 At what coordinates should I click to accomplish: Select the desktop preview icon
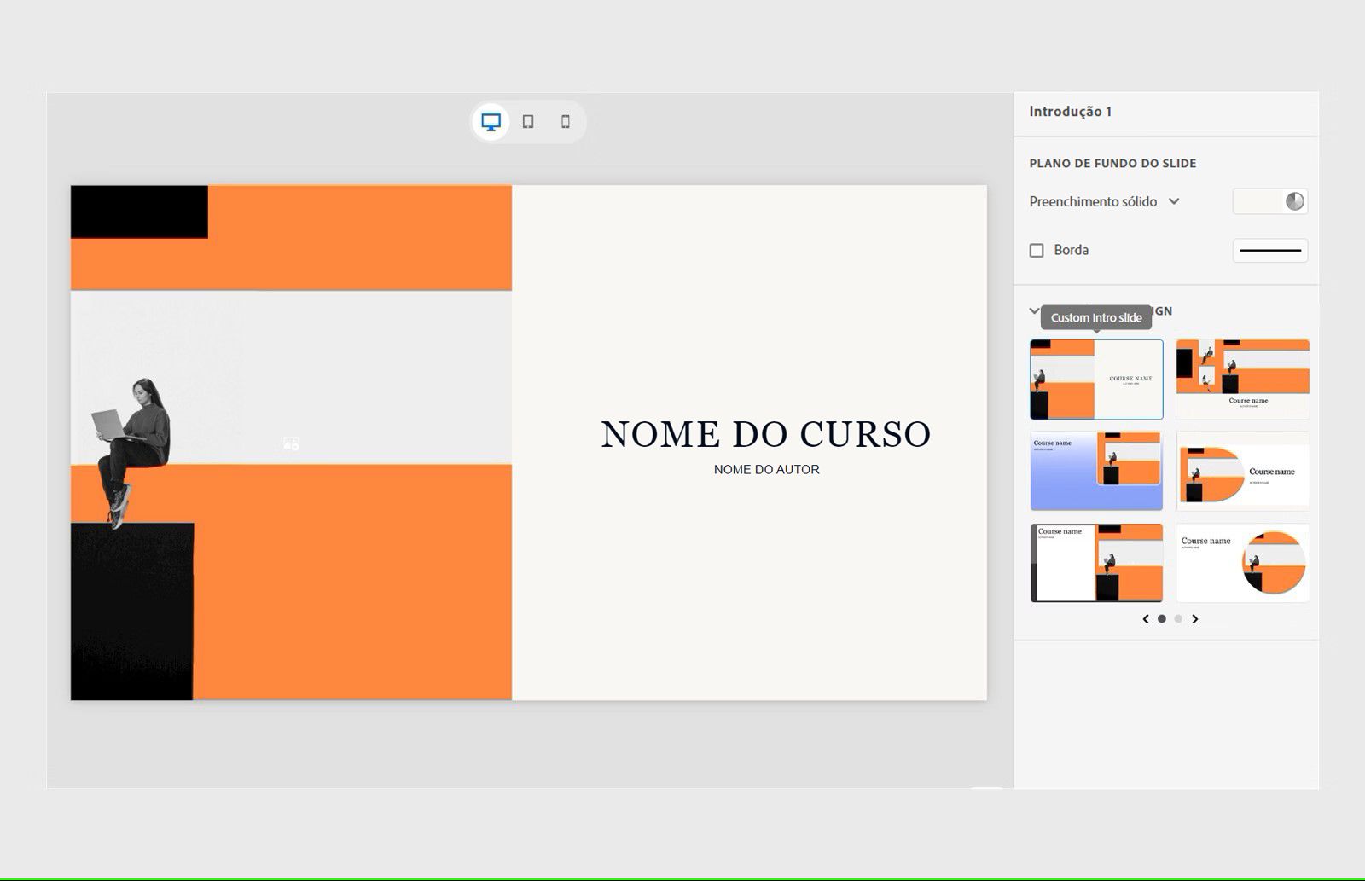point(491,122)
